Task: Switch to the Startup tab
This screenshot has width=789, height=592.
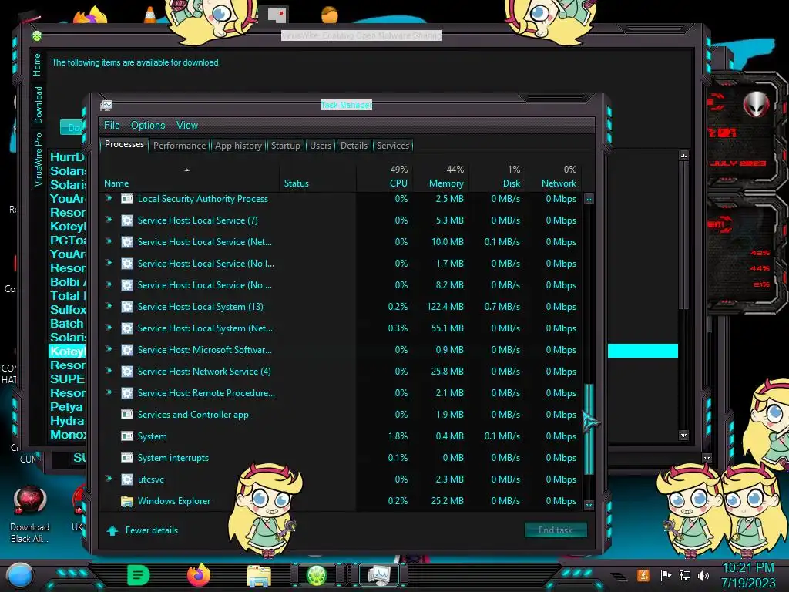Action: (x=285, y=146)
